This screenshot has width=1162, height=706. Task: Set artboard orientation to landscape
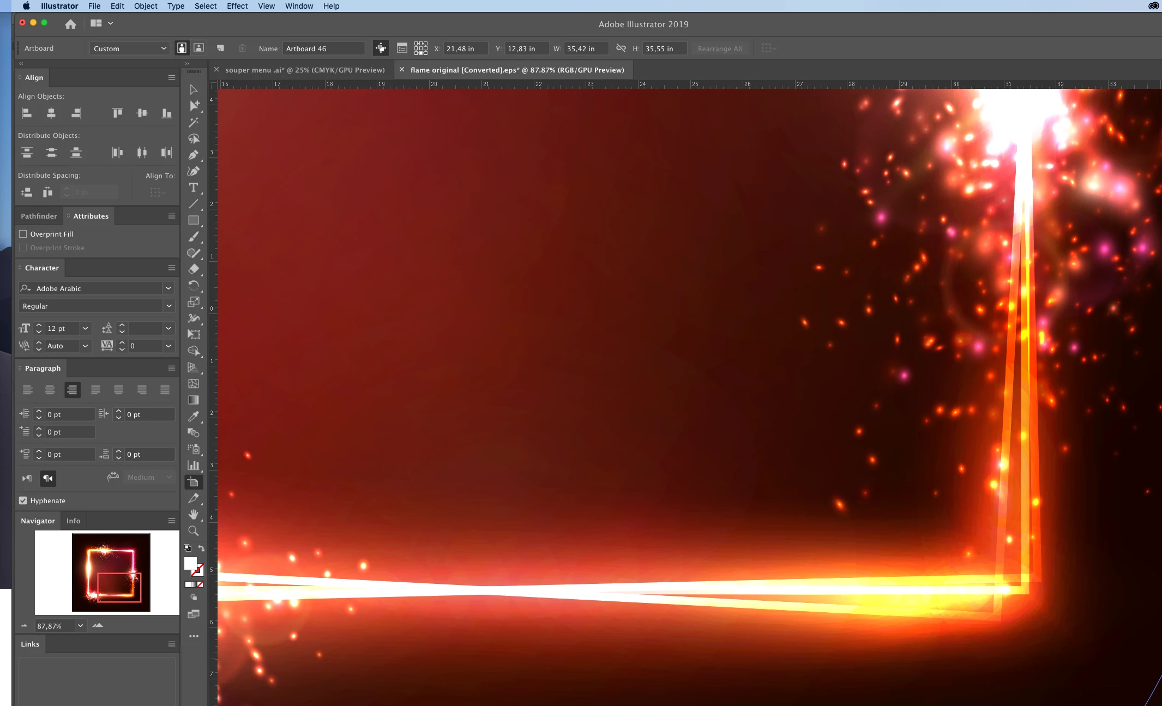coord(199,48)
